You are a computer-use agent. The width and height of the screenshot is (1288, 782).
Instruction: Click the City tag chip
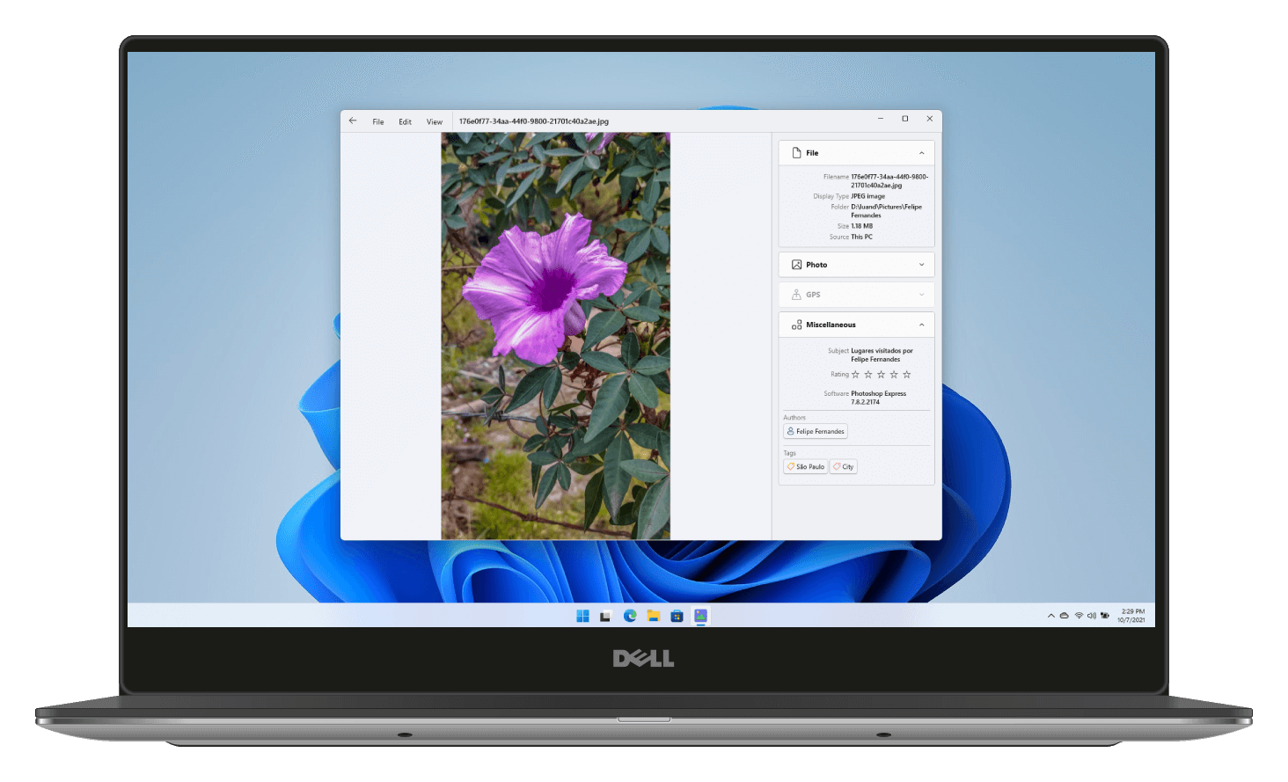click(x=843, y=466)
